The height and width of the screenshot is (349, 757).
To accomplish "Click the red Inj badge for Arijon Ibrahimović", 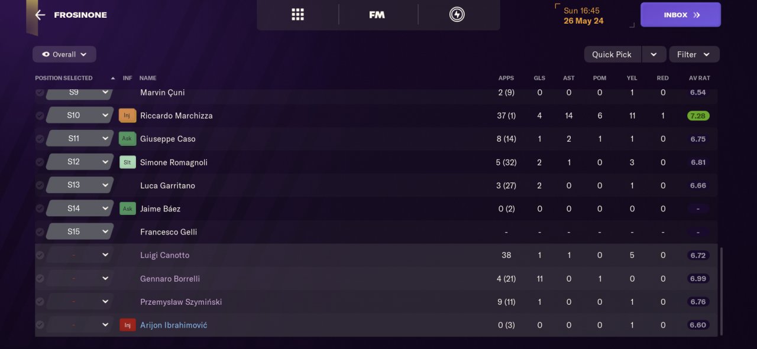I will click(127, 325).
